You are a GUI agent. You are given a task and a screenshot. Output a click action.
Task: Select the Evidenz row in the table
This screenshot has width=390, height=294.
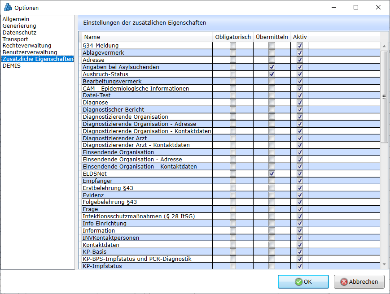[93, 195]
